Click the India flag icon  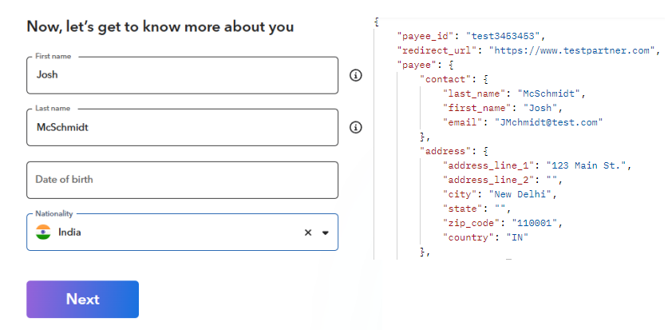43,233
